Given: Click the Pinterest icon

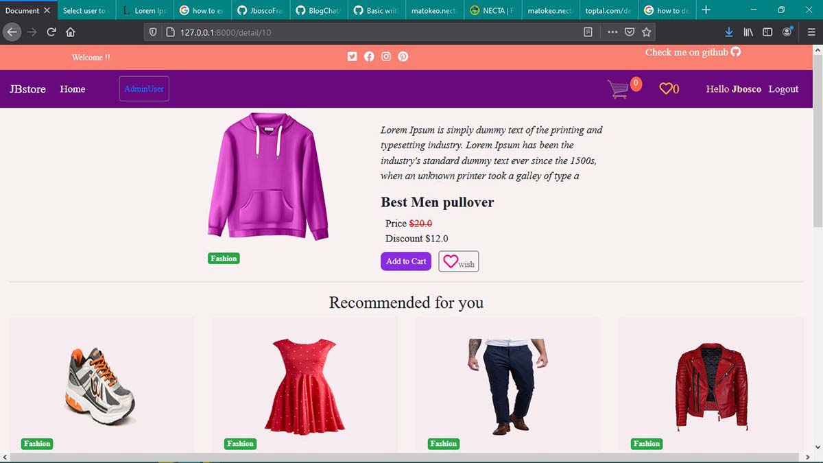Looking at the screenshot, I should [x=403, y=56].
